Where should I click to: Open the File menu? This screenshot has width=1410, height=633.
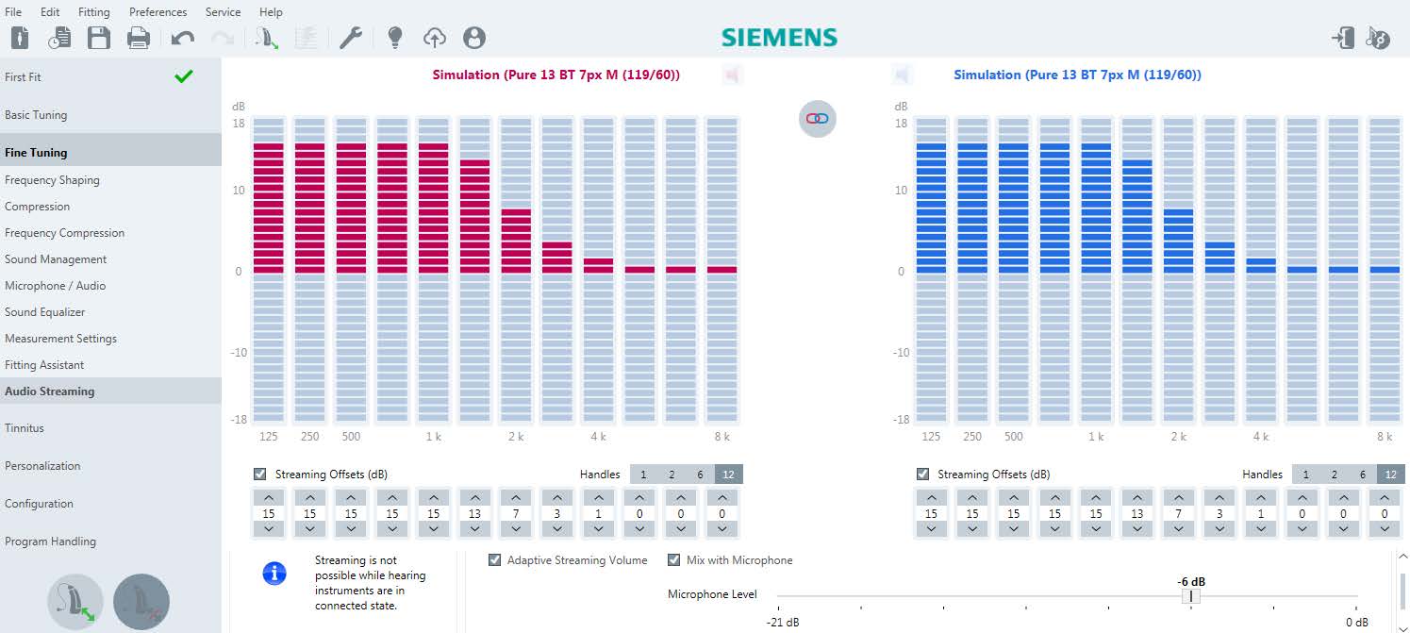[13, 12]
